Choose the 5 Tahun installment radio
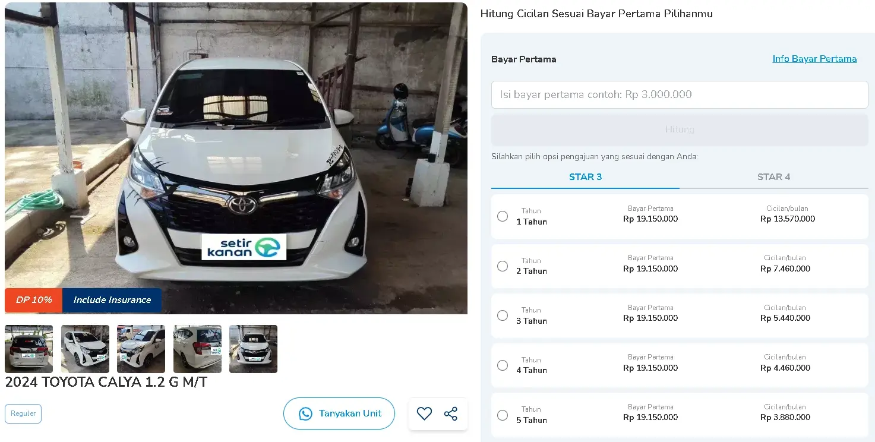 click(x=503, y=415)
